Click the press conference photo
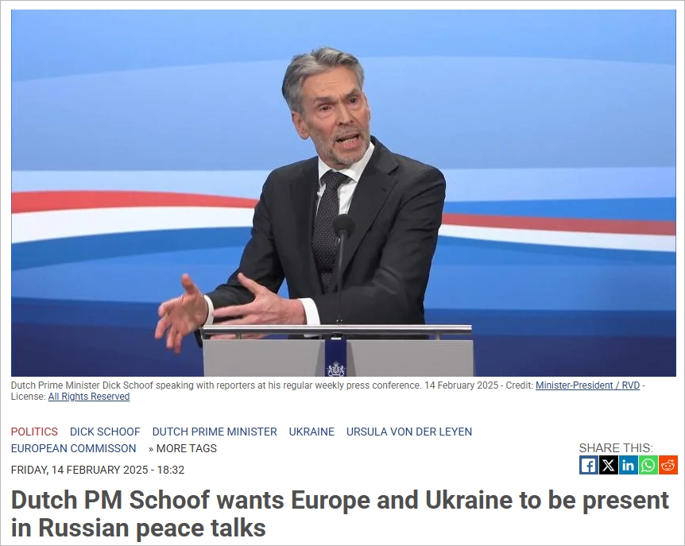The image size is (685, 546). (x=343, y=192)
